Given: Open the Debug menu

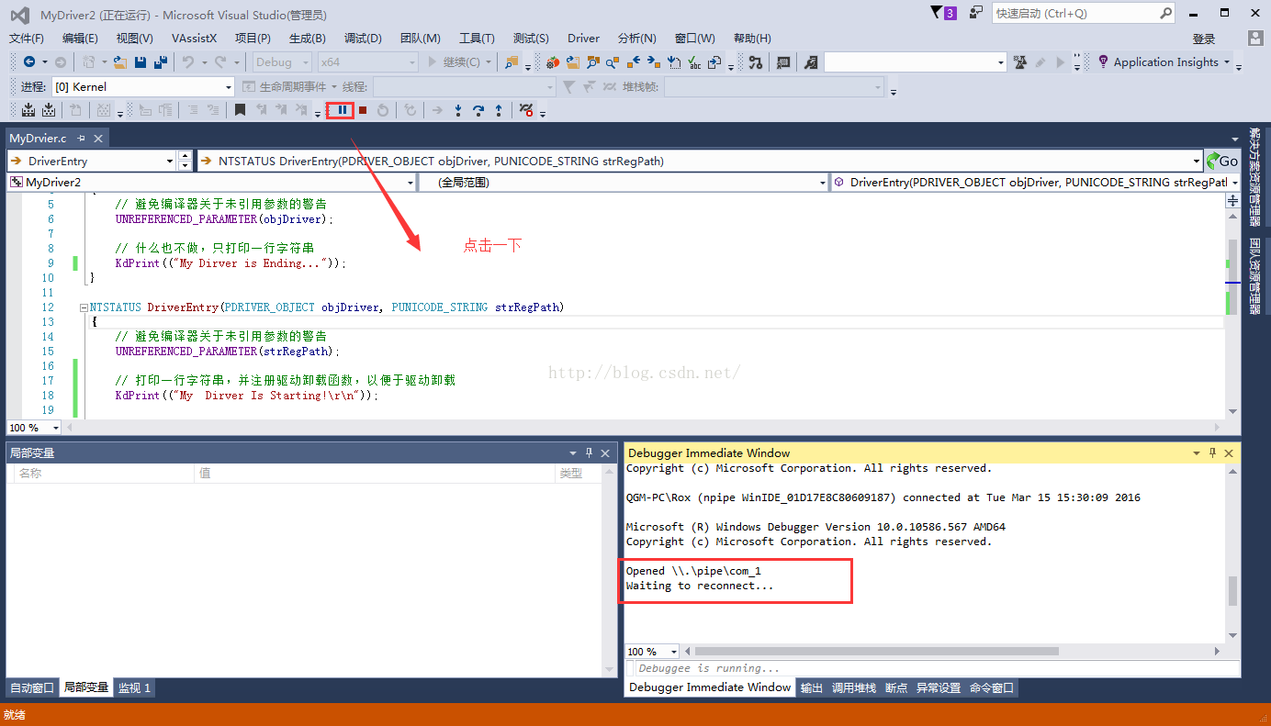Looking at the screenshot, I should (x=363, y=39).
